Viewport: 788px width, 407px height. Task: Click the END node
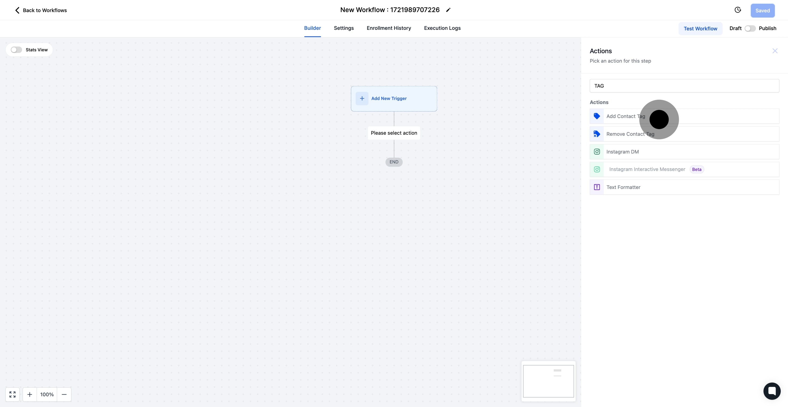[x=394, y=162]
